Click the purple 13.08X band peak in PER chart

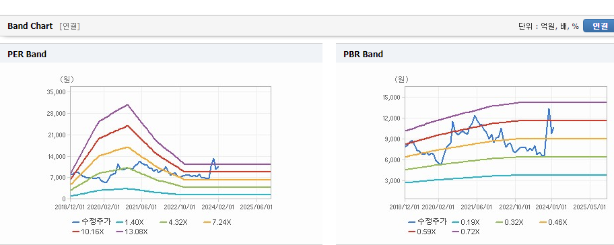coord(127,105)
